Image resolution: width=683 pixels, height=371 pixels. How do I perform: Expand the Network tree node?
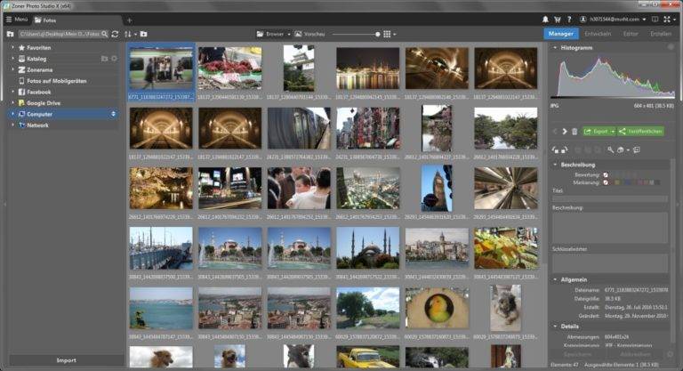[12, 125]
